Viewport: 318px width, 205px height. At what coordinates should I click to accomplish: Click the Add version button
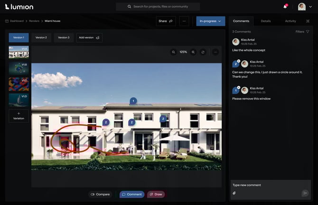pos(89,37)
